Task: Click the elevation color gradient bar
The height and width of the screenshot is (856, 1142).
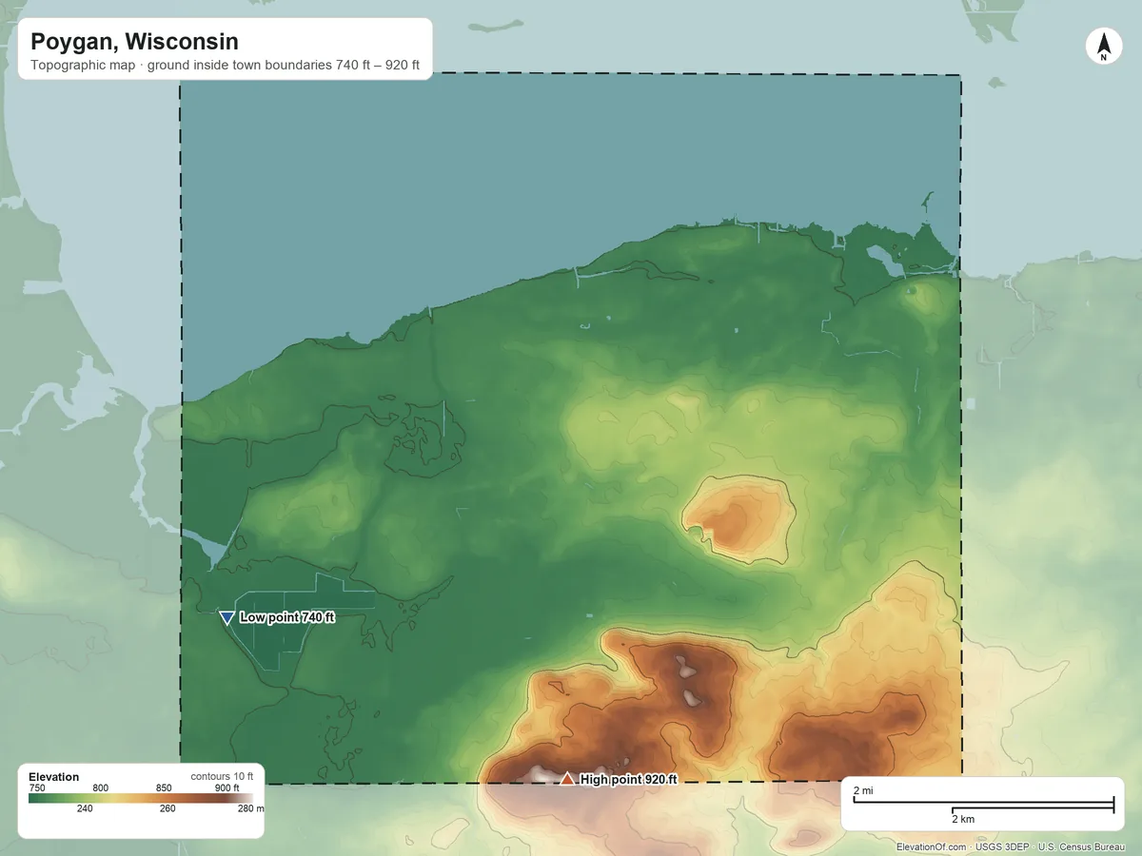Action: pyautogui.click(x=140, y=798)
